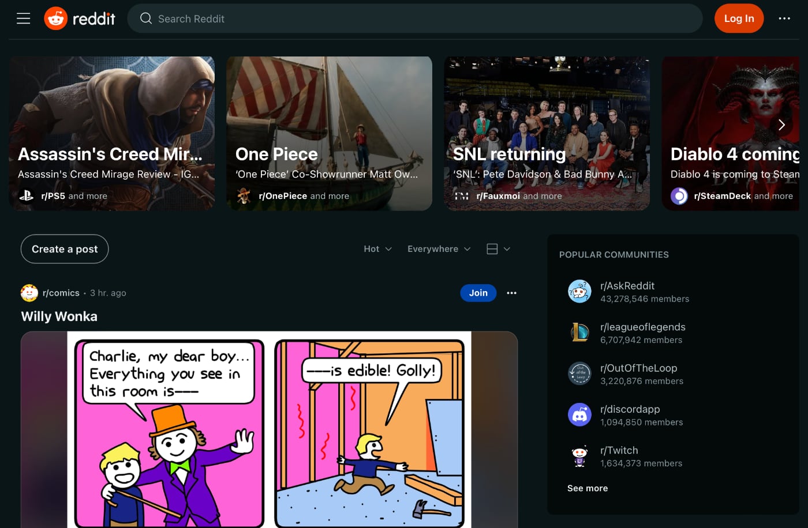Image resolution: width=808 pixels, height=528 pixels.
Task: Open the card view layout dropdown
Action: pyautogui.click(x=499, y=249)
